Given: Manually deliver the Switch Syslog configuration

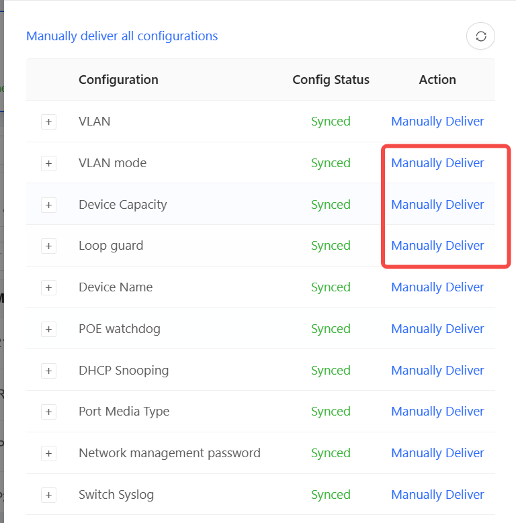Looking at the screenshot, I should pyautogui.click(x=437, y=495).
